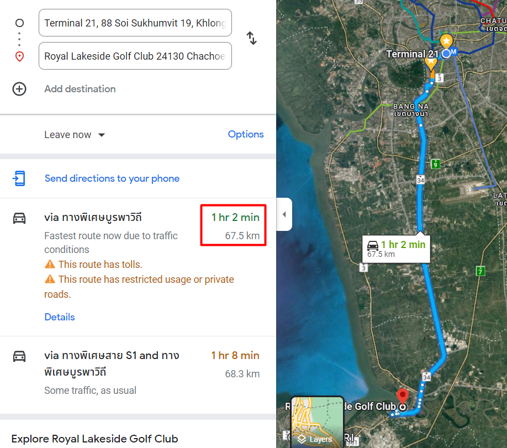Click the car icon of second route
This screenshot has width=507, height=448.
(x=19, y=356)
